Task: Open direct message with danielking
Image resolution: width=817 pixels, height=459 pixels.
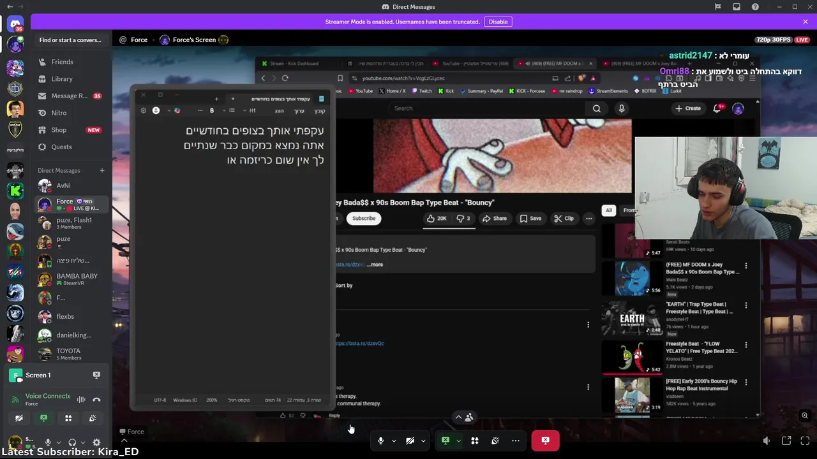Action: 70,335
